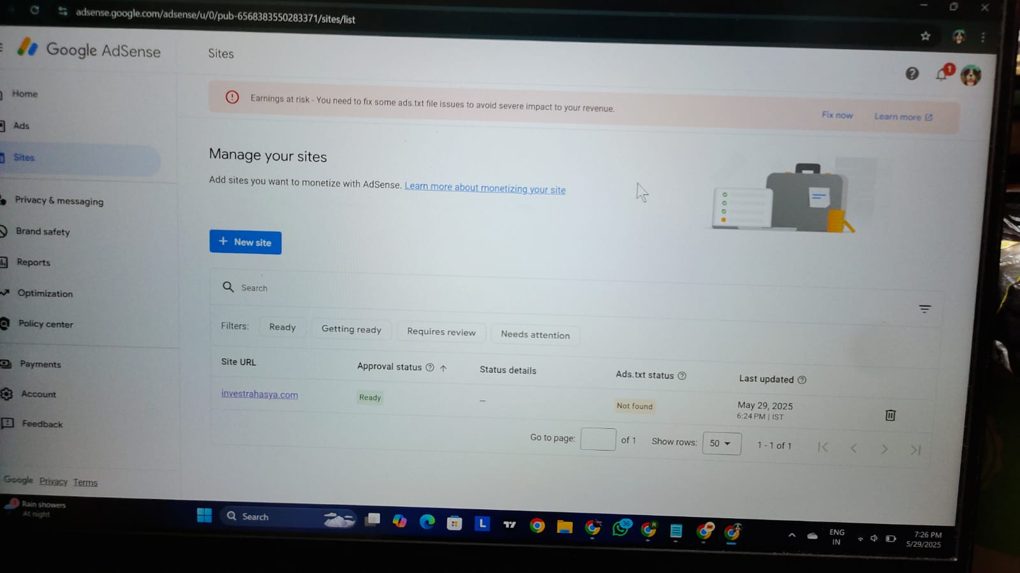Image resolution: width=1020 pixels, height=573 pixels.
Task: Apply the Ready filter chip
Action: tap(282, 327)
